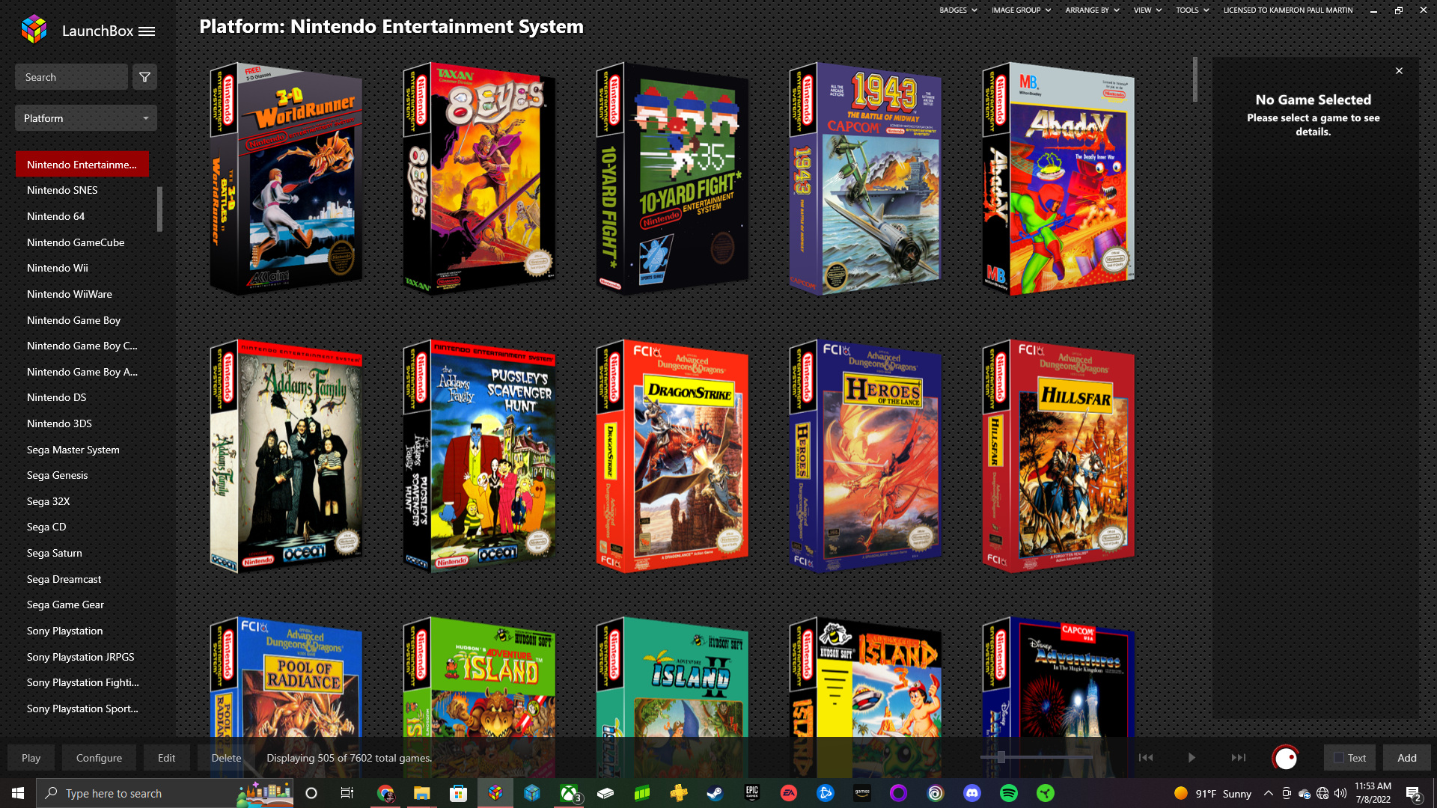The height and width of the screenshot is (808, 1437).
Task: Click the Edit button
Action: [x=166, y=758]
